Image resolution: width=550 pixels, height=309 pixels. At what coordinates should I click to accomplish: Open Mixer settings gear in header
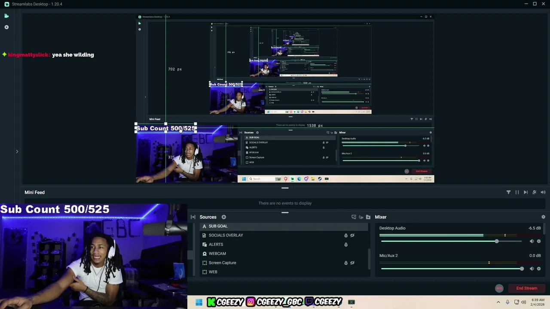(x=543, y=217)
